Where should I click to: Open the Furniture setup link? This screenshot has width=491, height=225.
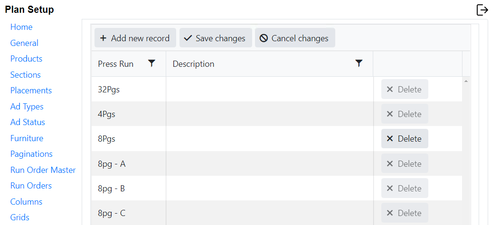27,138
